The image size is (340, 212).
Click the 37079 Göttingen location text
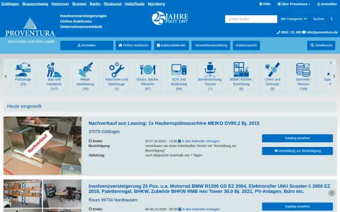point(104,132)
